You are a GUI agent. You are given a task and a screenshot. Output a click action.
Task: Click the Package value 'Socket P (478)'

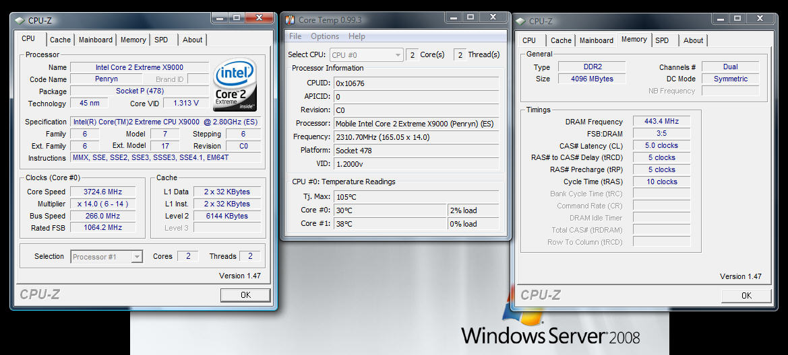140,91
